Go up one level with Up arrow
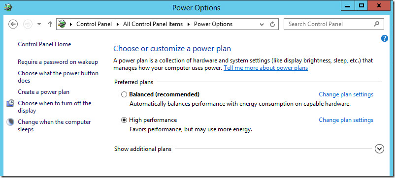The height and width of the screenshot is (178, 395). tap(50, 24)
